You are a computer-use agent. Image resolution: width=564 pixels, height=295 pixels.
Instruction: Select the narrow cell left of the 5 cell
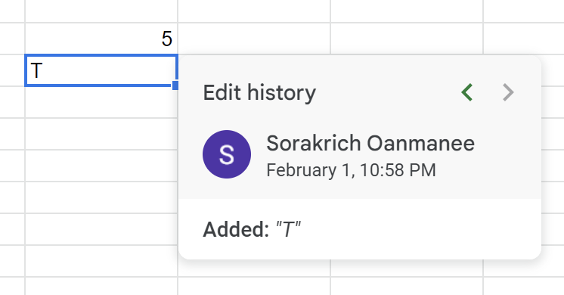point(12,39)
